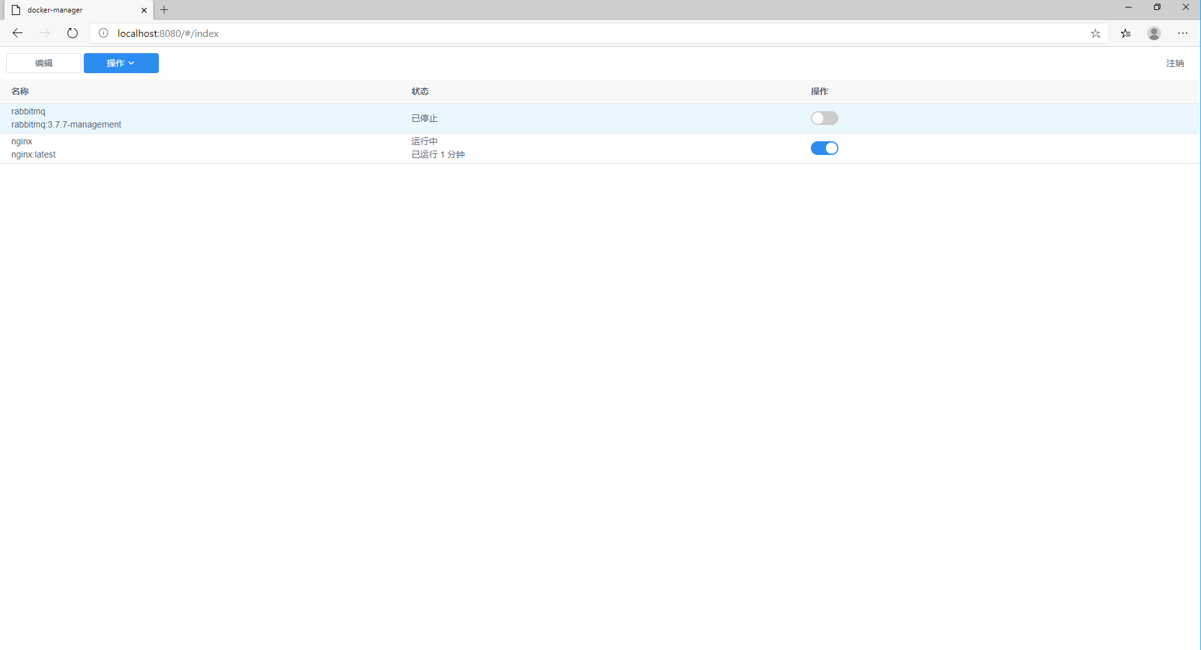Select the docker-manager browser tab
This screenshot has width=1201, height=650.
point(79,10)
